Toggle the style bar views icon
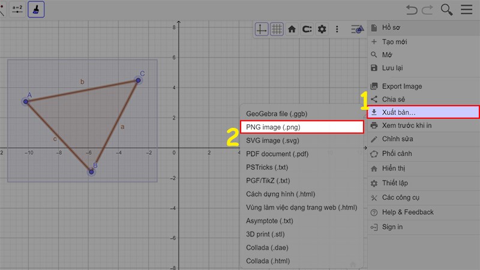The height and width of the screenshot is (270, 480). click(x=357, y=29)
